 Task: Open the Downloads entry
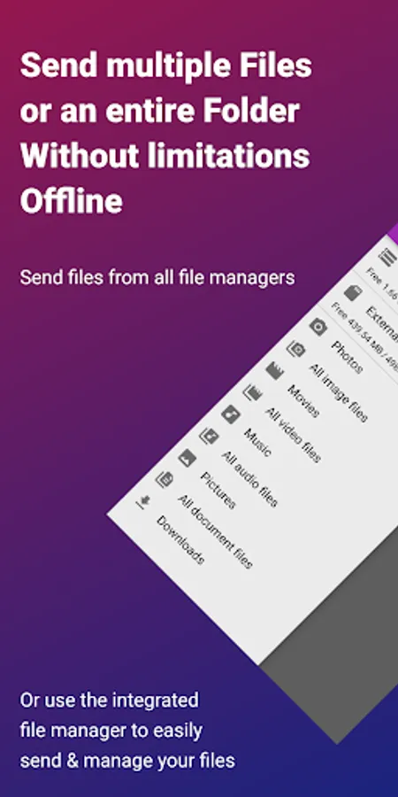[x=180, y=540]
